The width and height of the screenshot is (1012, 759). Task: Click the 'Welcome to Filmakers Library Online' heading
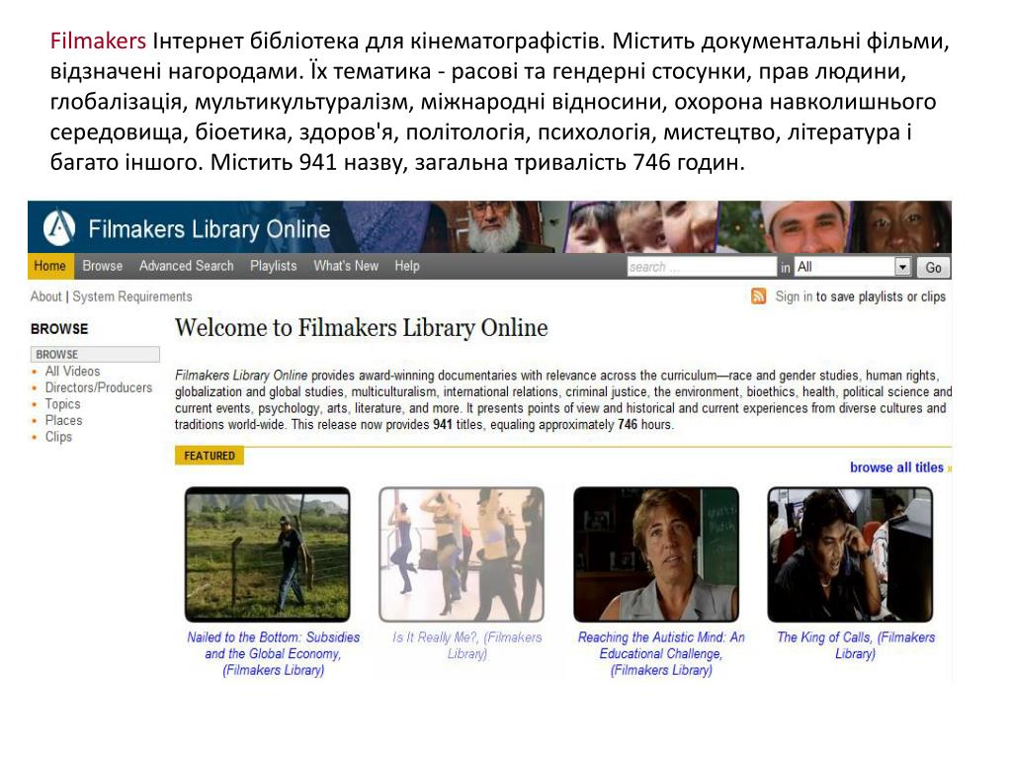point(362,328)
